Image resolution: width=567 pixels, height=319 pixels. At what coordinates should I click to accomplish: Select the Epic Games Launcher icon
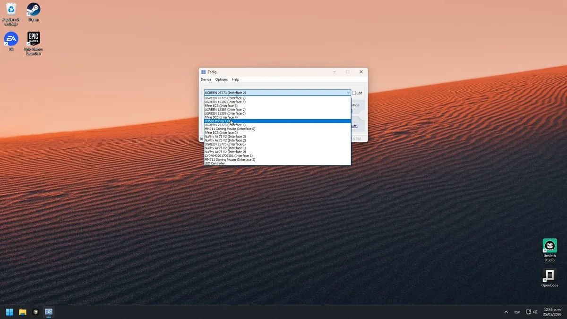34,43
